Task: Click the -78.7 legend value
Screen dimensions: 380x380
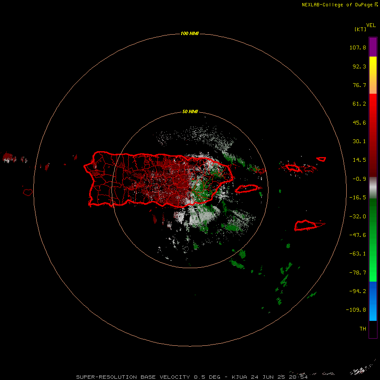Action: pos(358,273)
